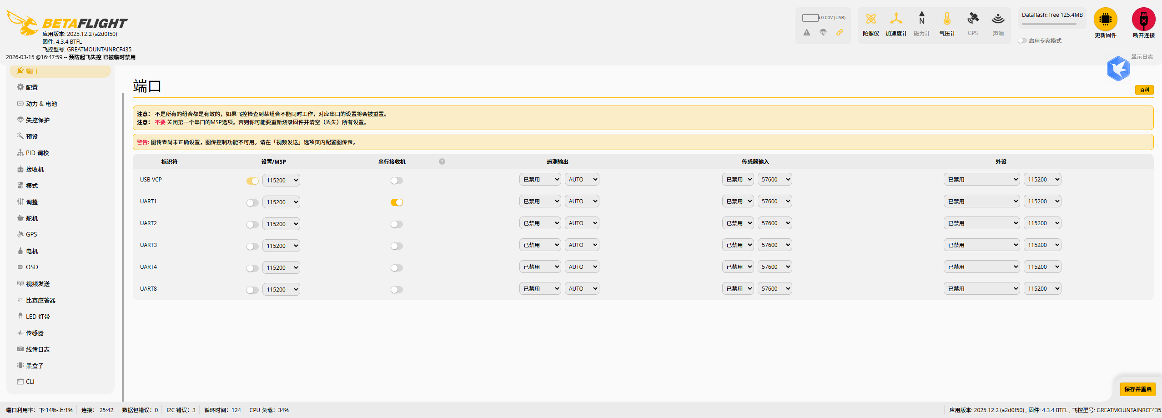
Task: Click the battery voltage indicator icon
Action: (810, 18)
